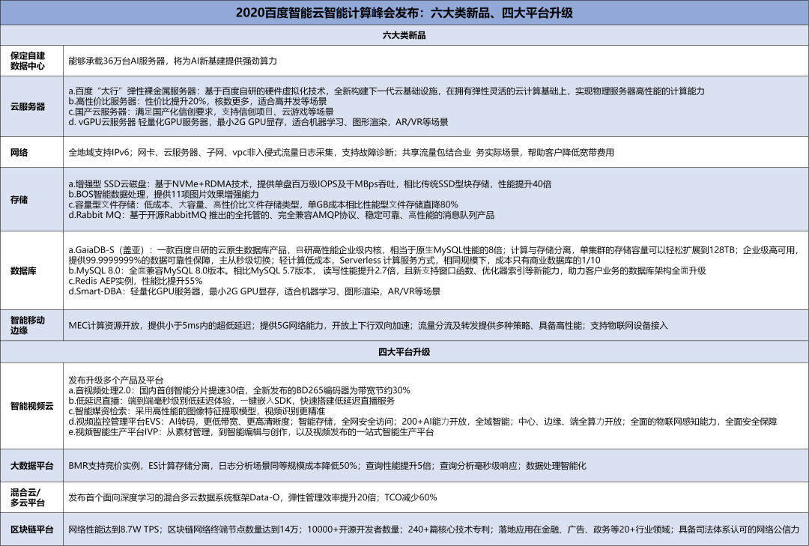
Task: Select the "网络" row label
Action: (19, 152)
